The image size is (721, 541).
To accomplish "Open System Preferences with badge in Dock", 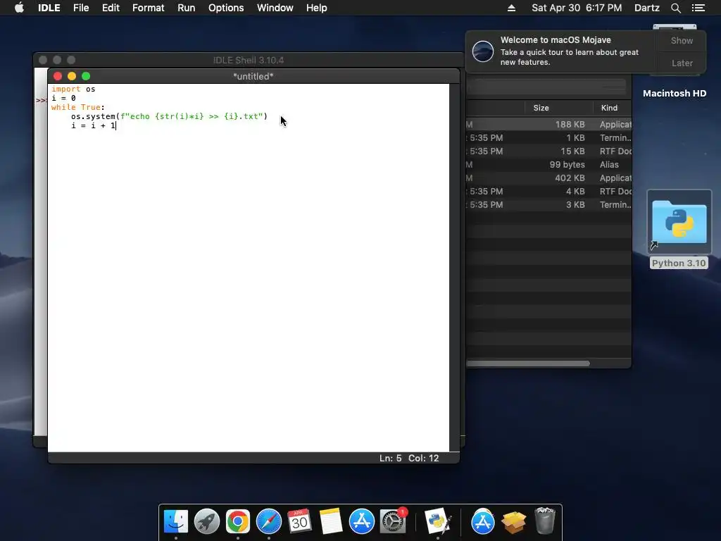I will pyautogui.click(x=393, y=521).
